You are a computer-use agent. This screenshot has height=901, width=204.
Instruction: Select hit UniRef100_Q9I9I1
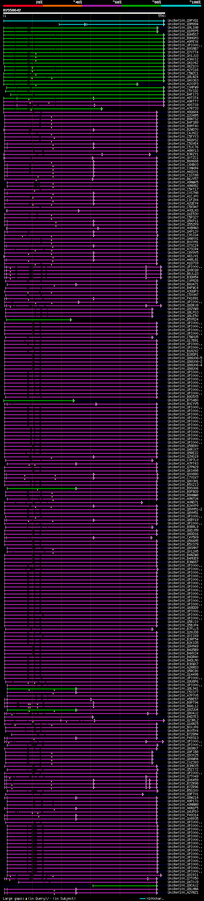tap(183, 875)
